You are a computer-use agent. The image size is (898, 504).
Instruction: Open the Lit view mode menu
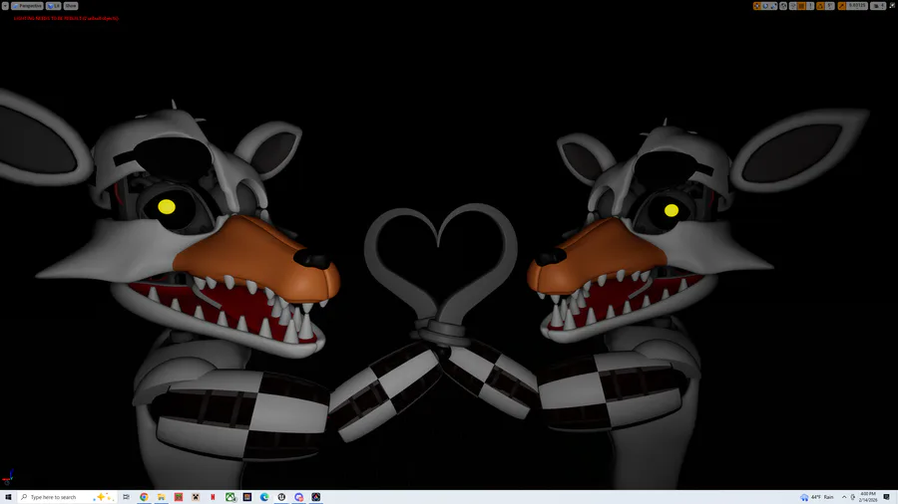tap(53, 6)
